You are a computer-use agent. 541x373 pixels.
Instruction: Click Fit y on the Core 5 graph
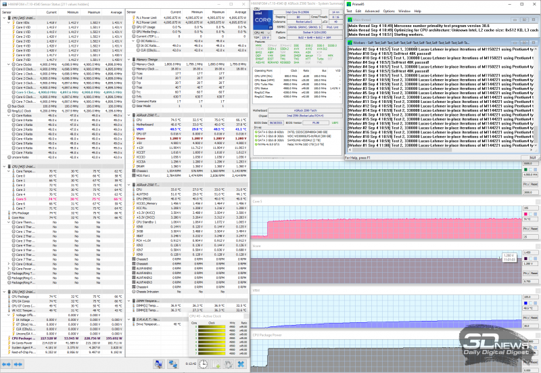[x=526, y=229]
